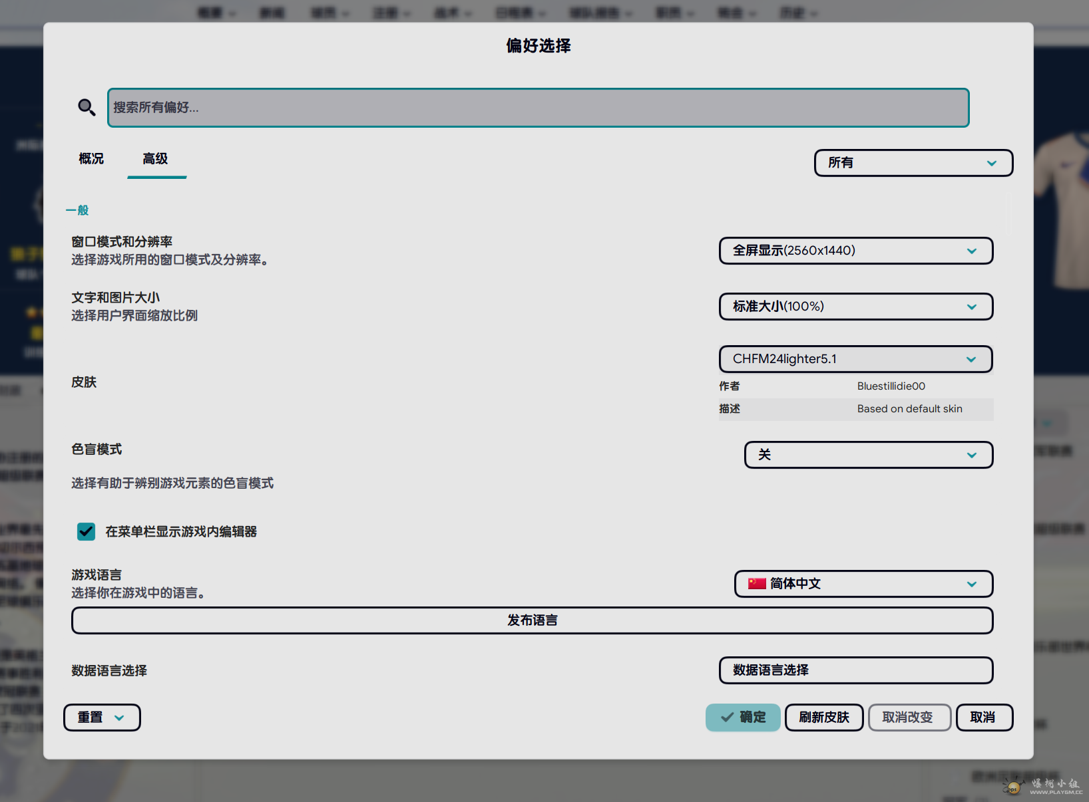Switch to the 概况 tab
The width and height of the screenshot is (1089, 802).
91,159
